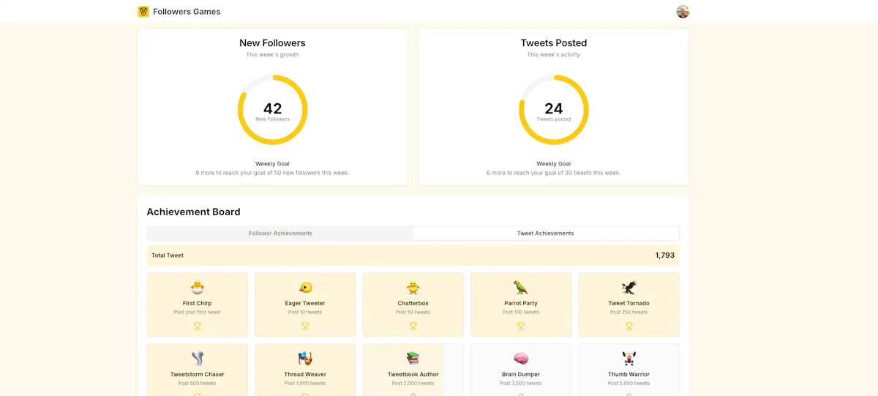Click the 'Post 3,500 tweets' description
This screenshot has height=396, width=878.
pyautogui.click(x=521, y=384)
